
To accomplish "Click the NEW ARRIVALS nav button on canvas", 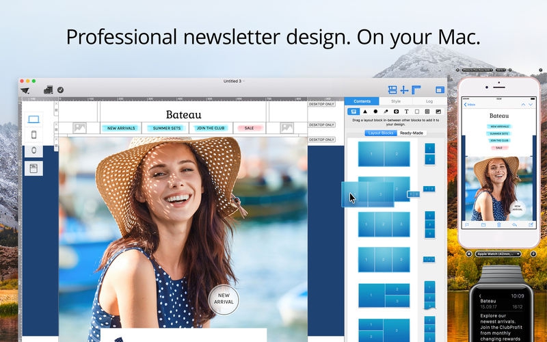I will 121,128.
